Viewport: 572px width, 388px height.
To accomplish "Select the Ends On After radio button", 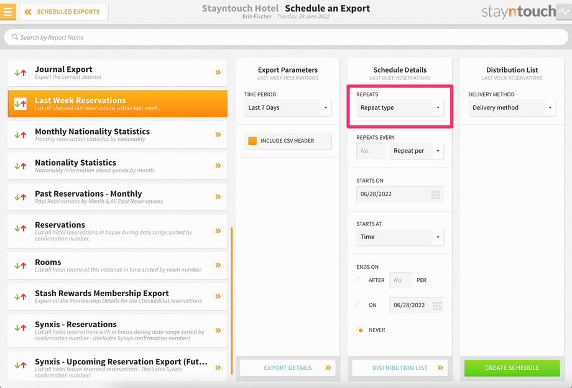I will coord(361,280).
